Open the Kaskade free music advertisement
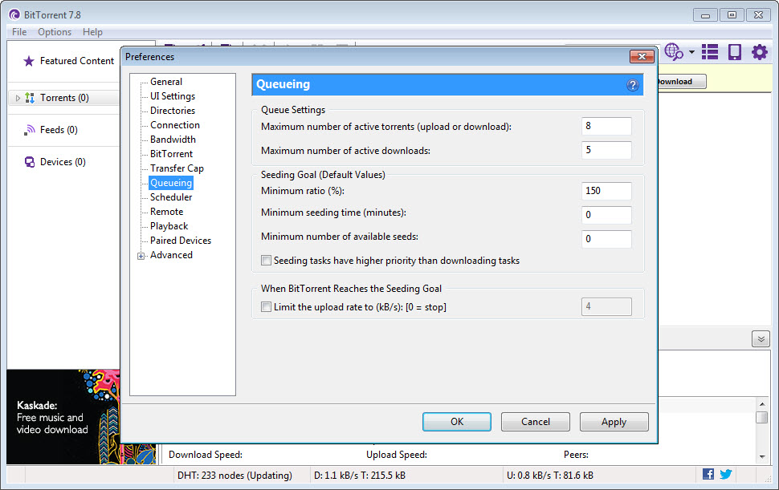This screenshot has height=490, width=779. pyautogui.click(x=63, y=416)
